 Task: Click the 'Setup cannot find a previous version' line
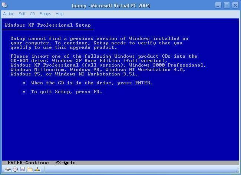click(99, 38)
